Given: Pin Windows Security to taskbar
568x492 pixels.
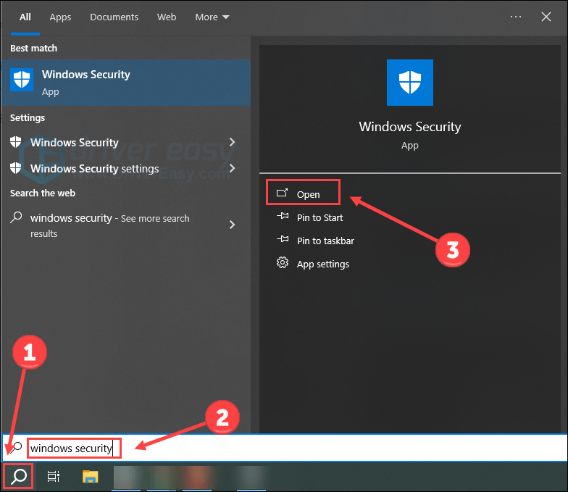Looking at the screenshot, I should click(325, 241).
